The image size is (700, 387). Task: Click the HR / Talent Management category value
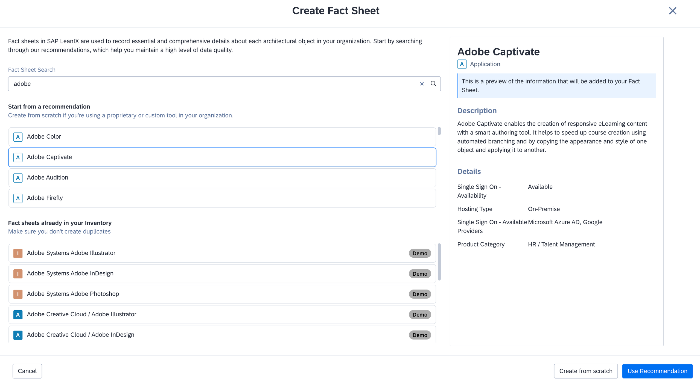point(561,245)
